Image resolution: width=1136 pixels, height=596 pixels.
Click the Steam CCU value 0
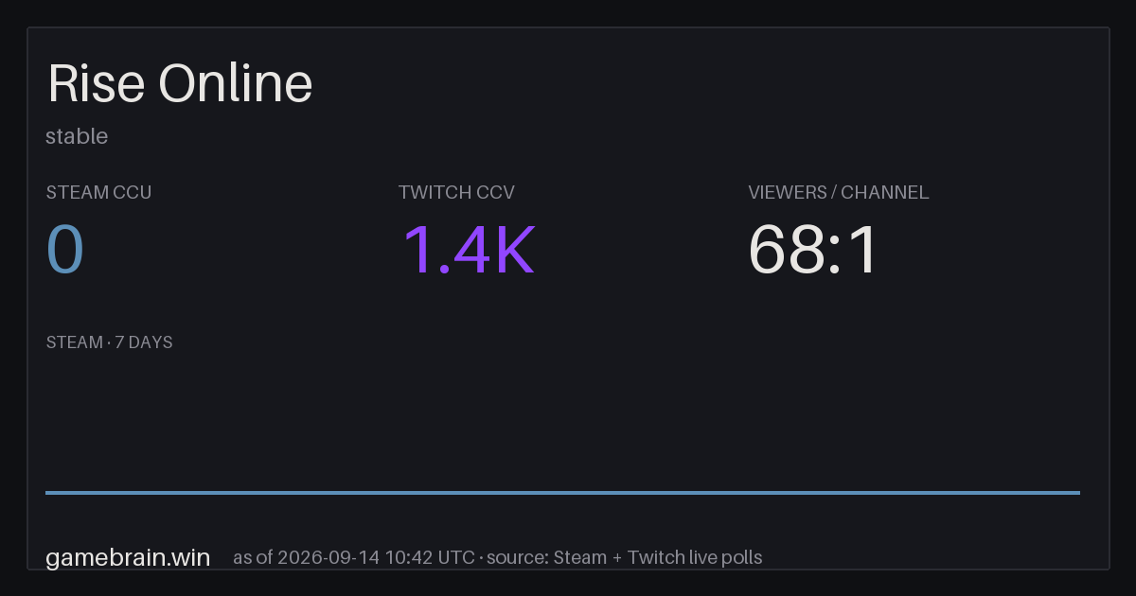pyautogui.click(x=65, y=251)
